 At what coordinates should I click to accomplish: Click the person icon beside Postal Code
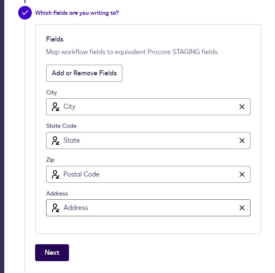pos(55,174)
